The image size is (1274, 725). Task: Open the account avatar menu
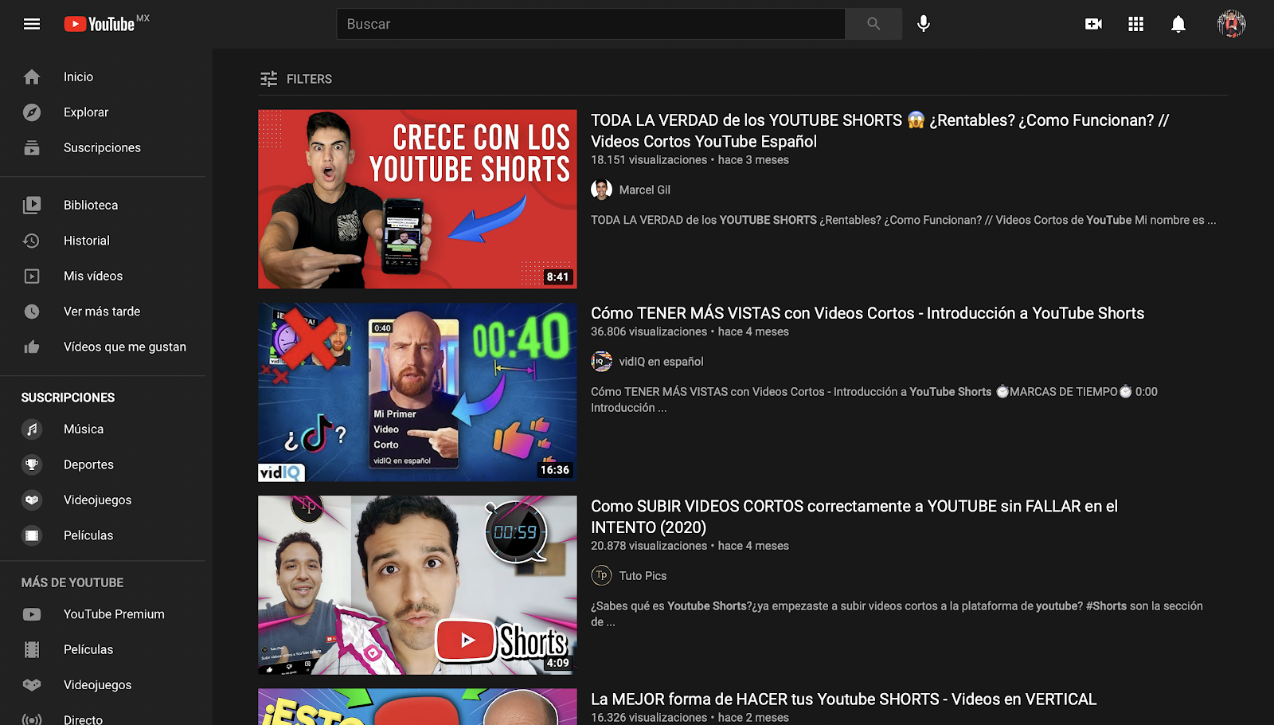coord(1231,24)
